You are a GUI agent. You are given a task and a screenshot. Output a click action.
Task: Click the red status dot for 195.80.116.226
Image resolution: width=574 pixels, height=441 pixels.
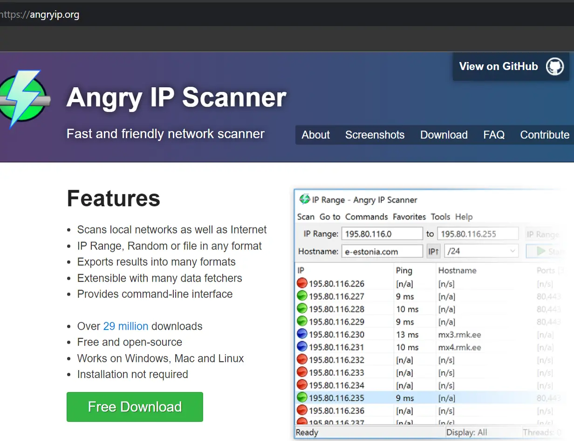click(x=302, y=283)
